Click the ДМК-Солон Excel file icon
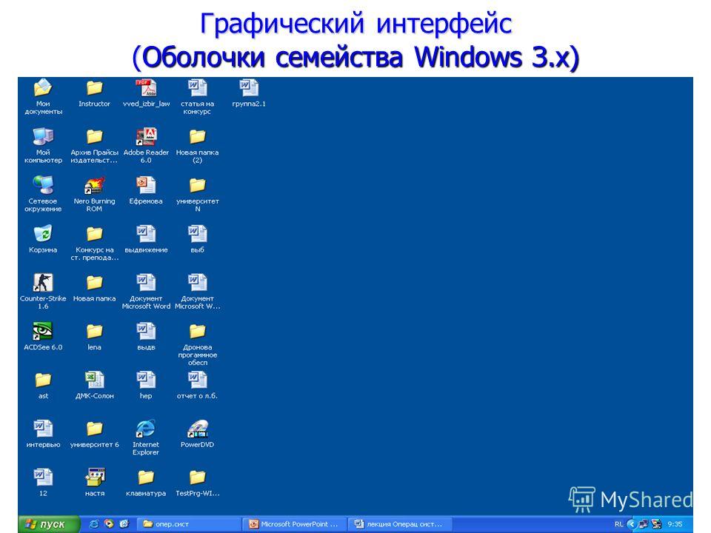 point(94,380)
